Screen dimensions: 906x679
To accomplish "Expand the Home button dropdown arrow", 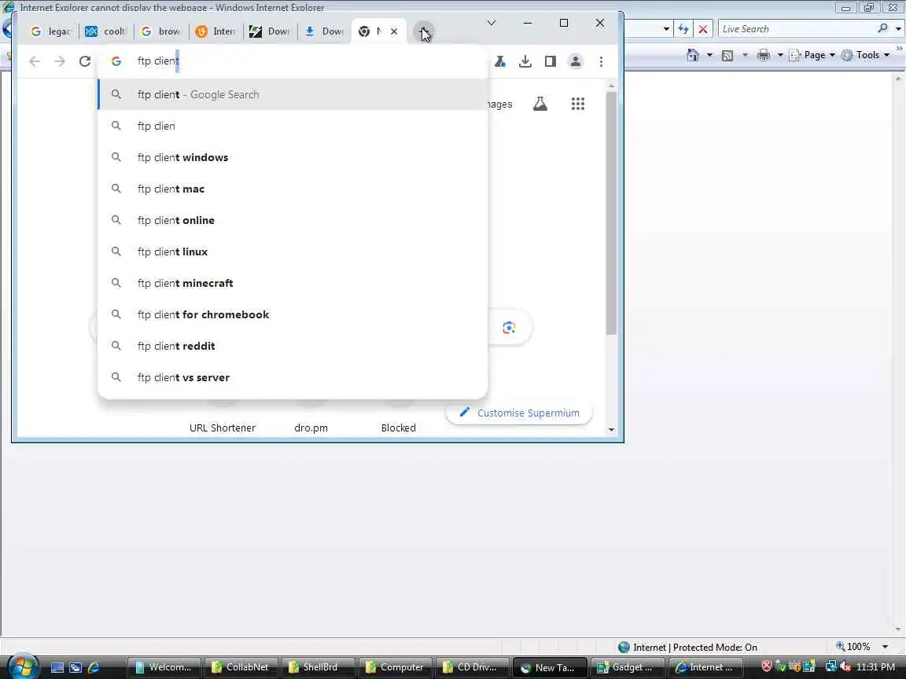I will pos(709,56).
